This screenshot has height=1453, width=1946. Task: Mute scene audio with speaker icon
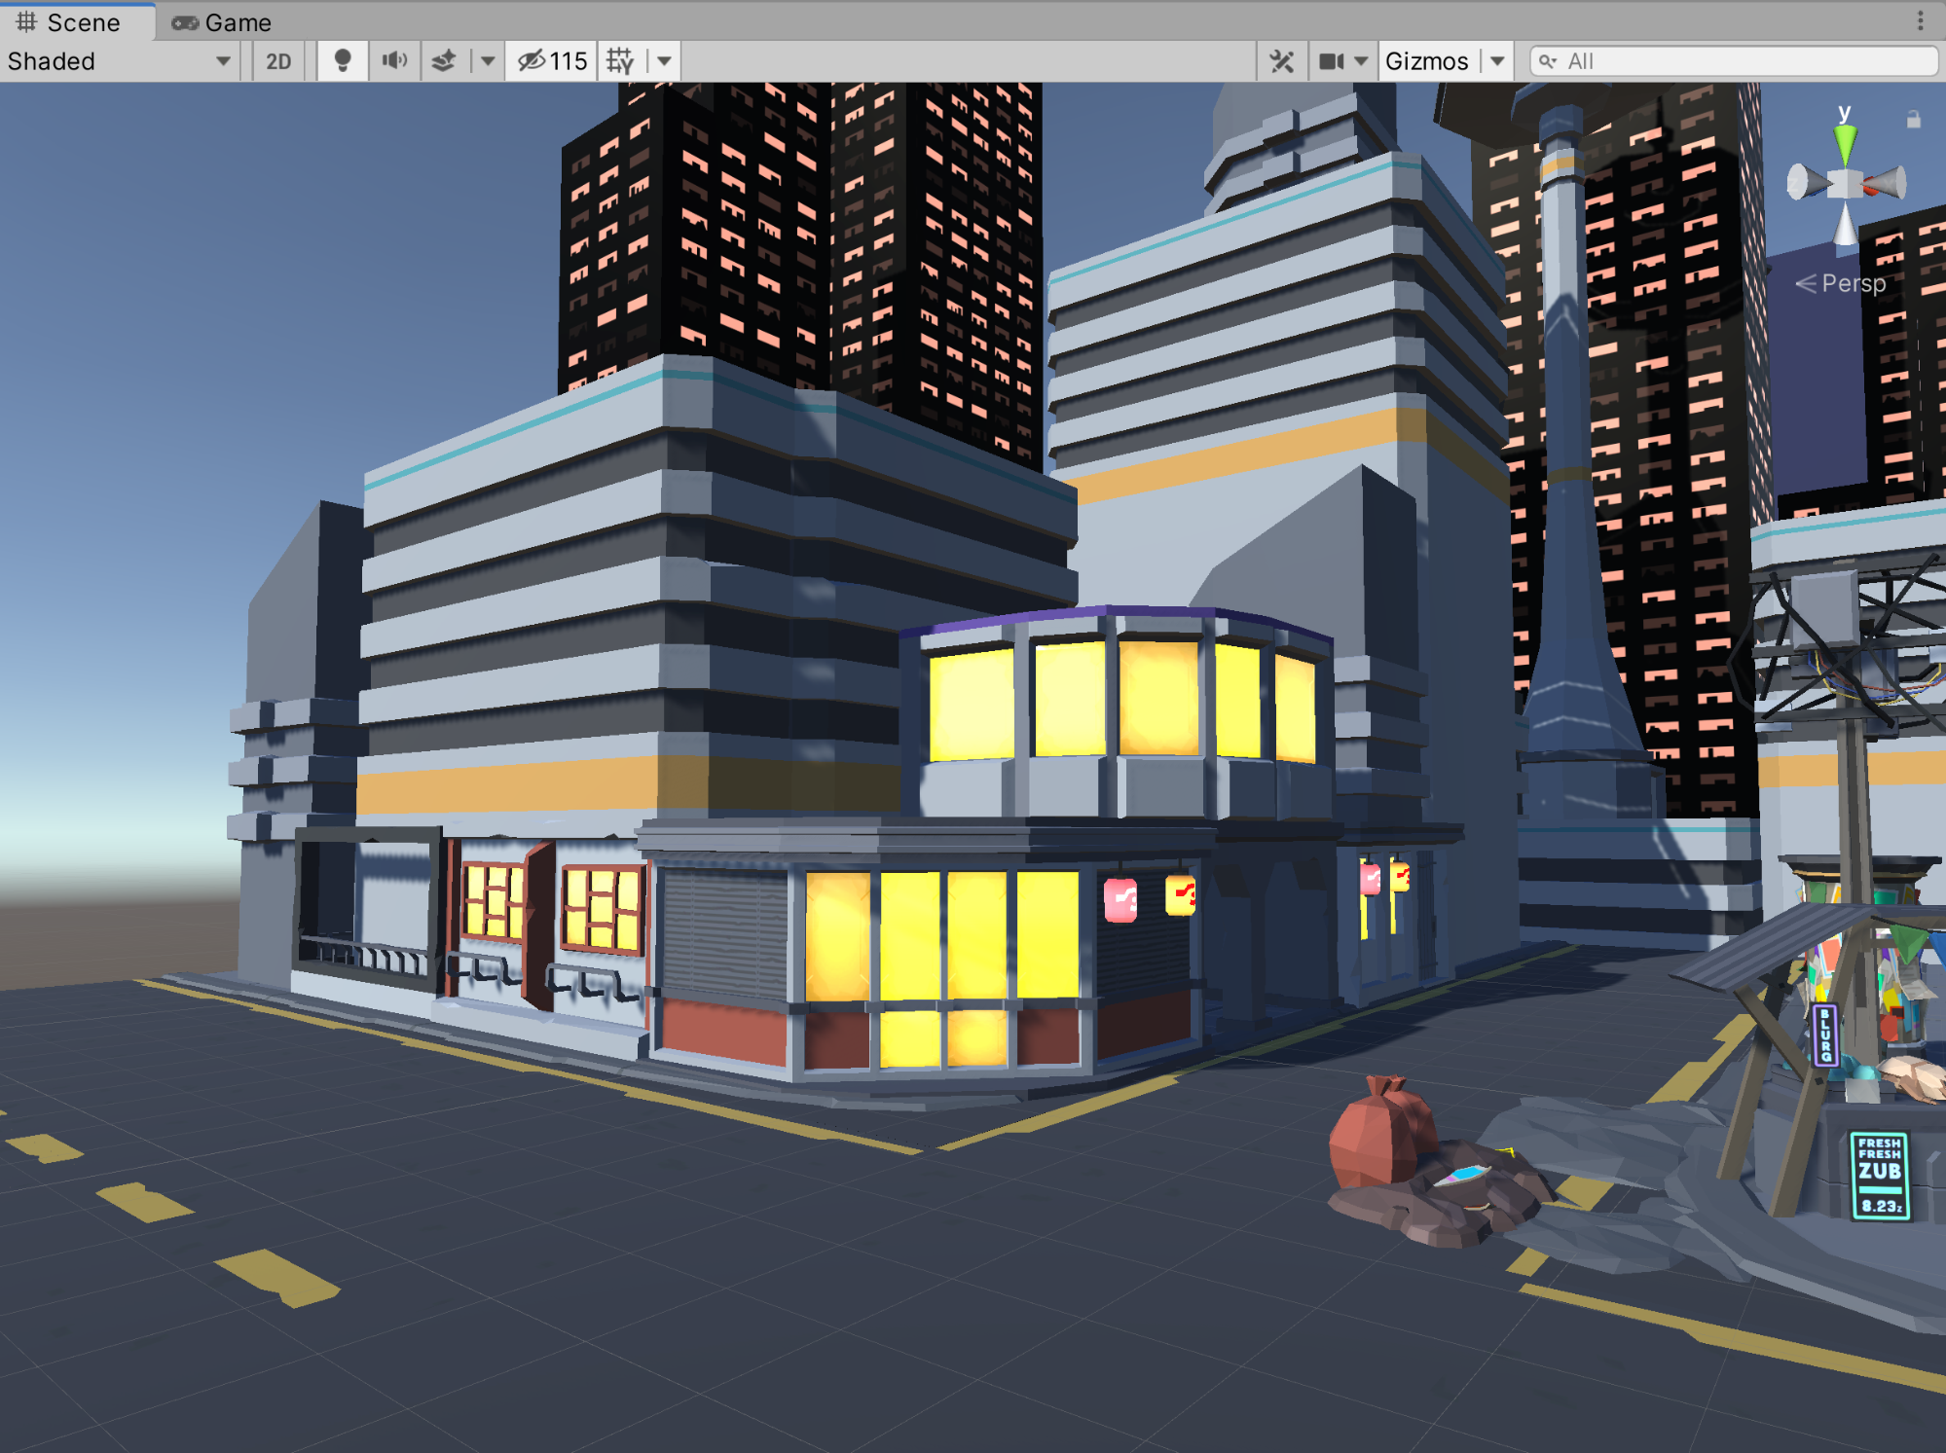[x=394, y=61]
